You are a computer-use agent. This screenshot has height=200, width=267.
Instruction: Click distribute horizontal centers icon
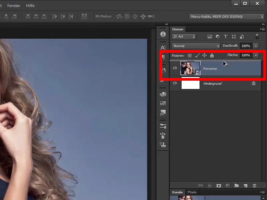point(63,16)
